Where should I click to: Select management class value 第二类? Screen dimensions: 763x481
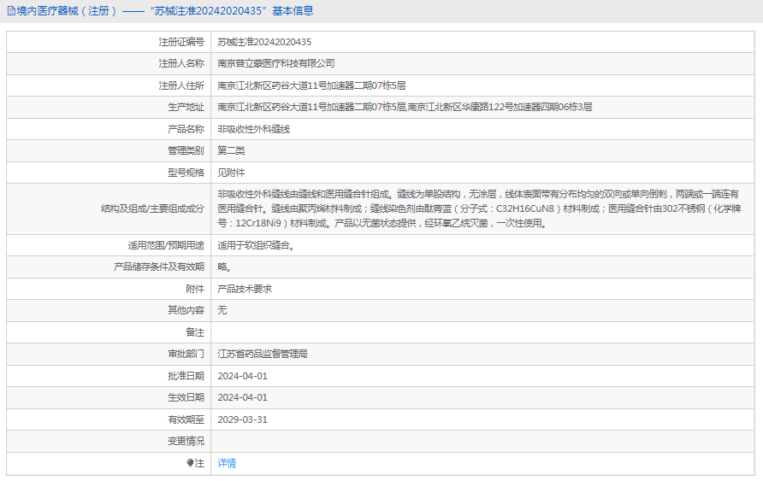(x=231, y=150)
